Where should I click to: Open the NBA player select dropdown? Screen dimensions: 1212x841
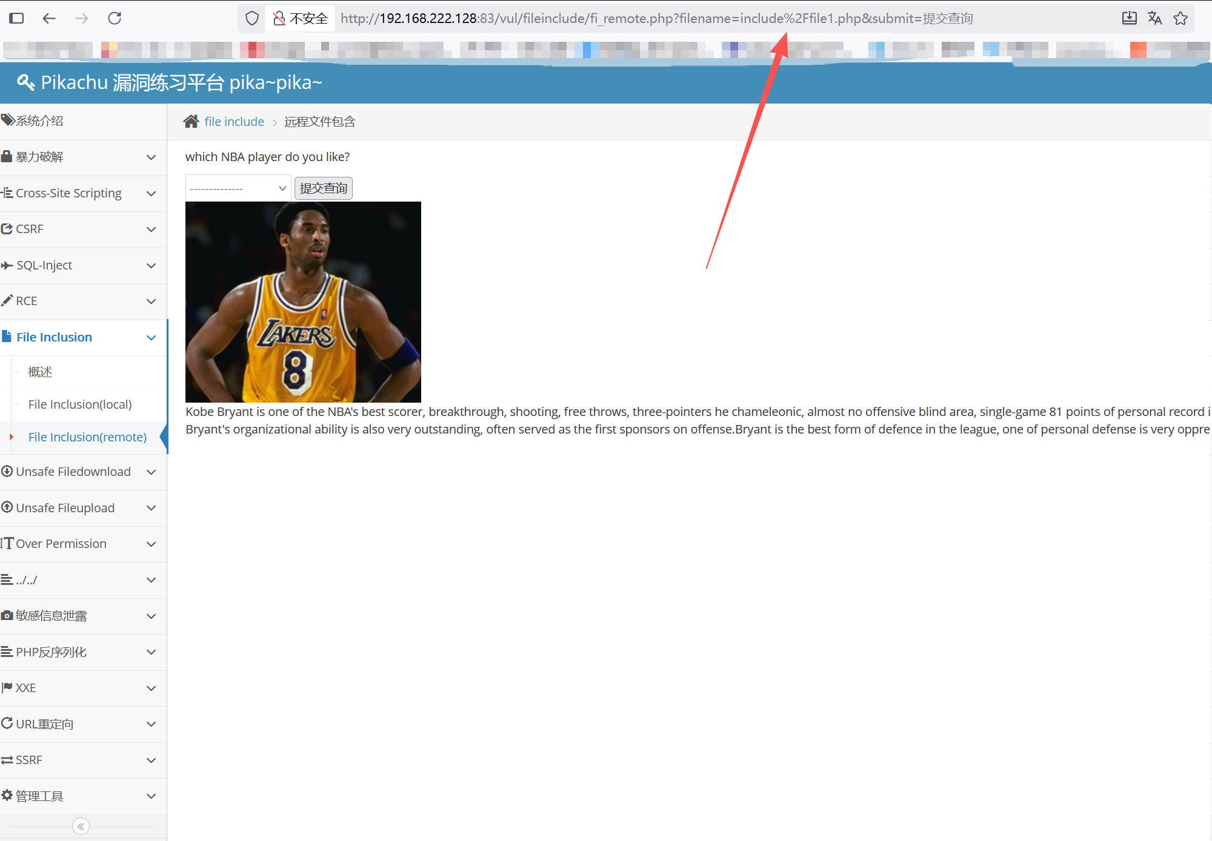(x=238, y=188)
